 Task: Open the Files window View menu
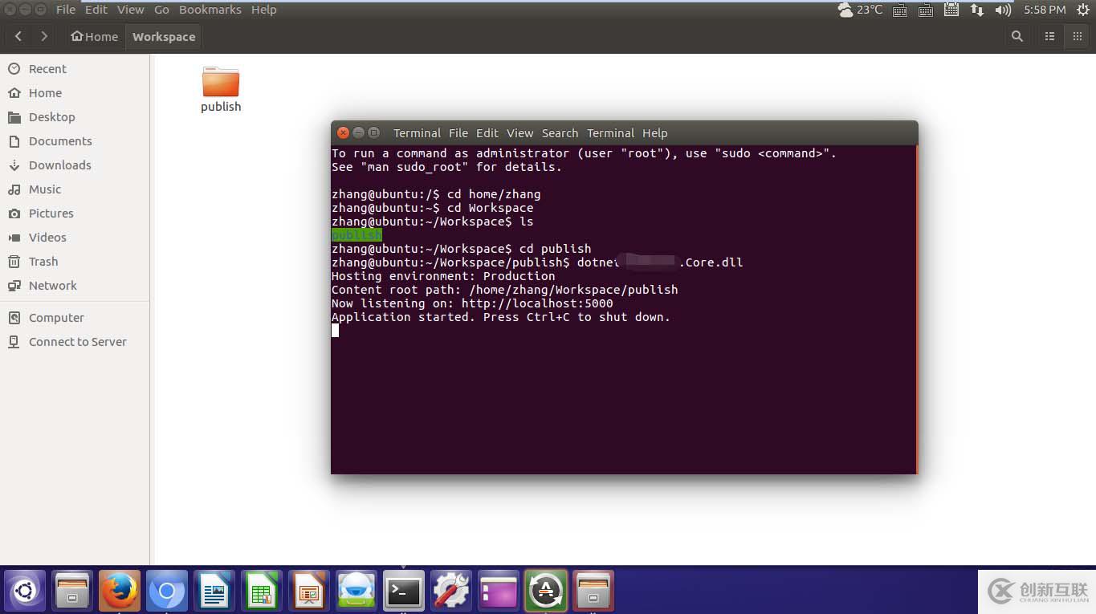pyautogui.click(x=131, y=10)
